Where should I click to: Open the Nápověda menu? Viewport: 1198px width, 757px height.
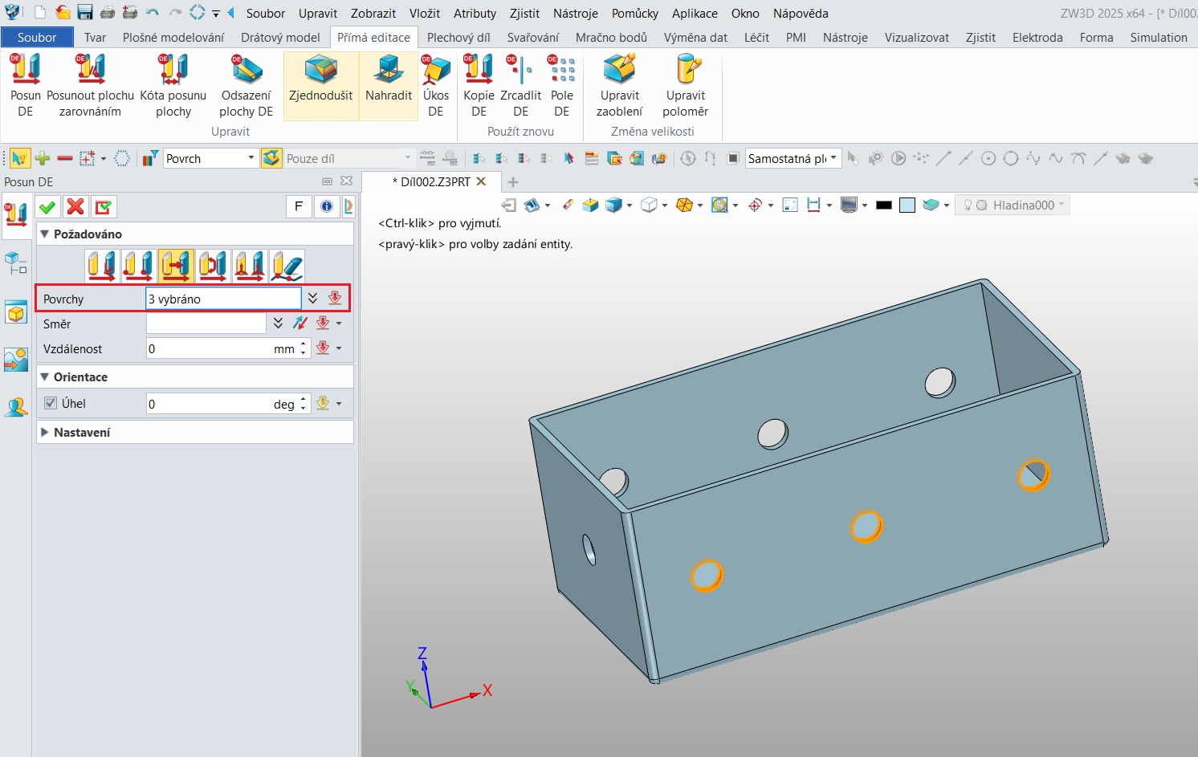pos(801,14)
